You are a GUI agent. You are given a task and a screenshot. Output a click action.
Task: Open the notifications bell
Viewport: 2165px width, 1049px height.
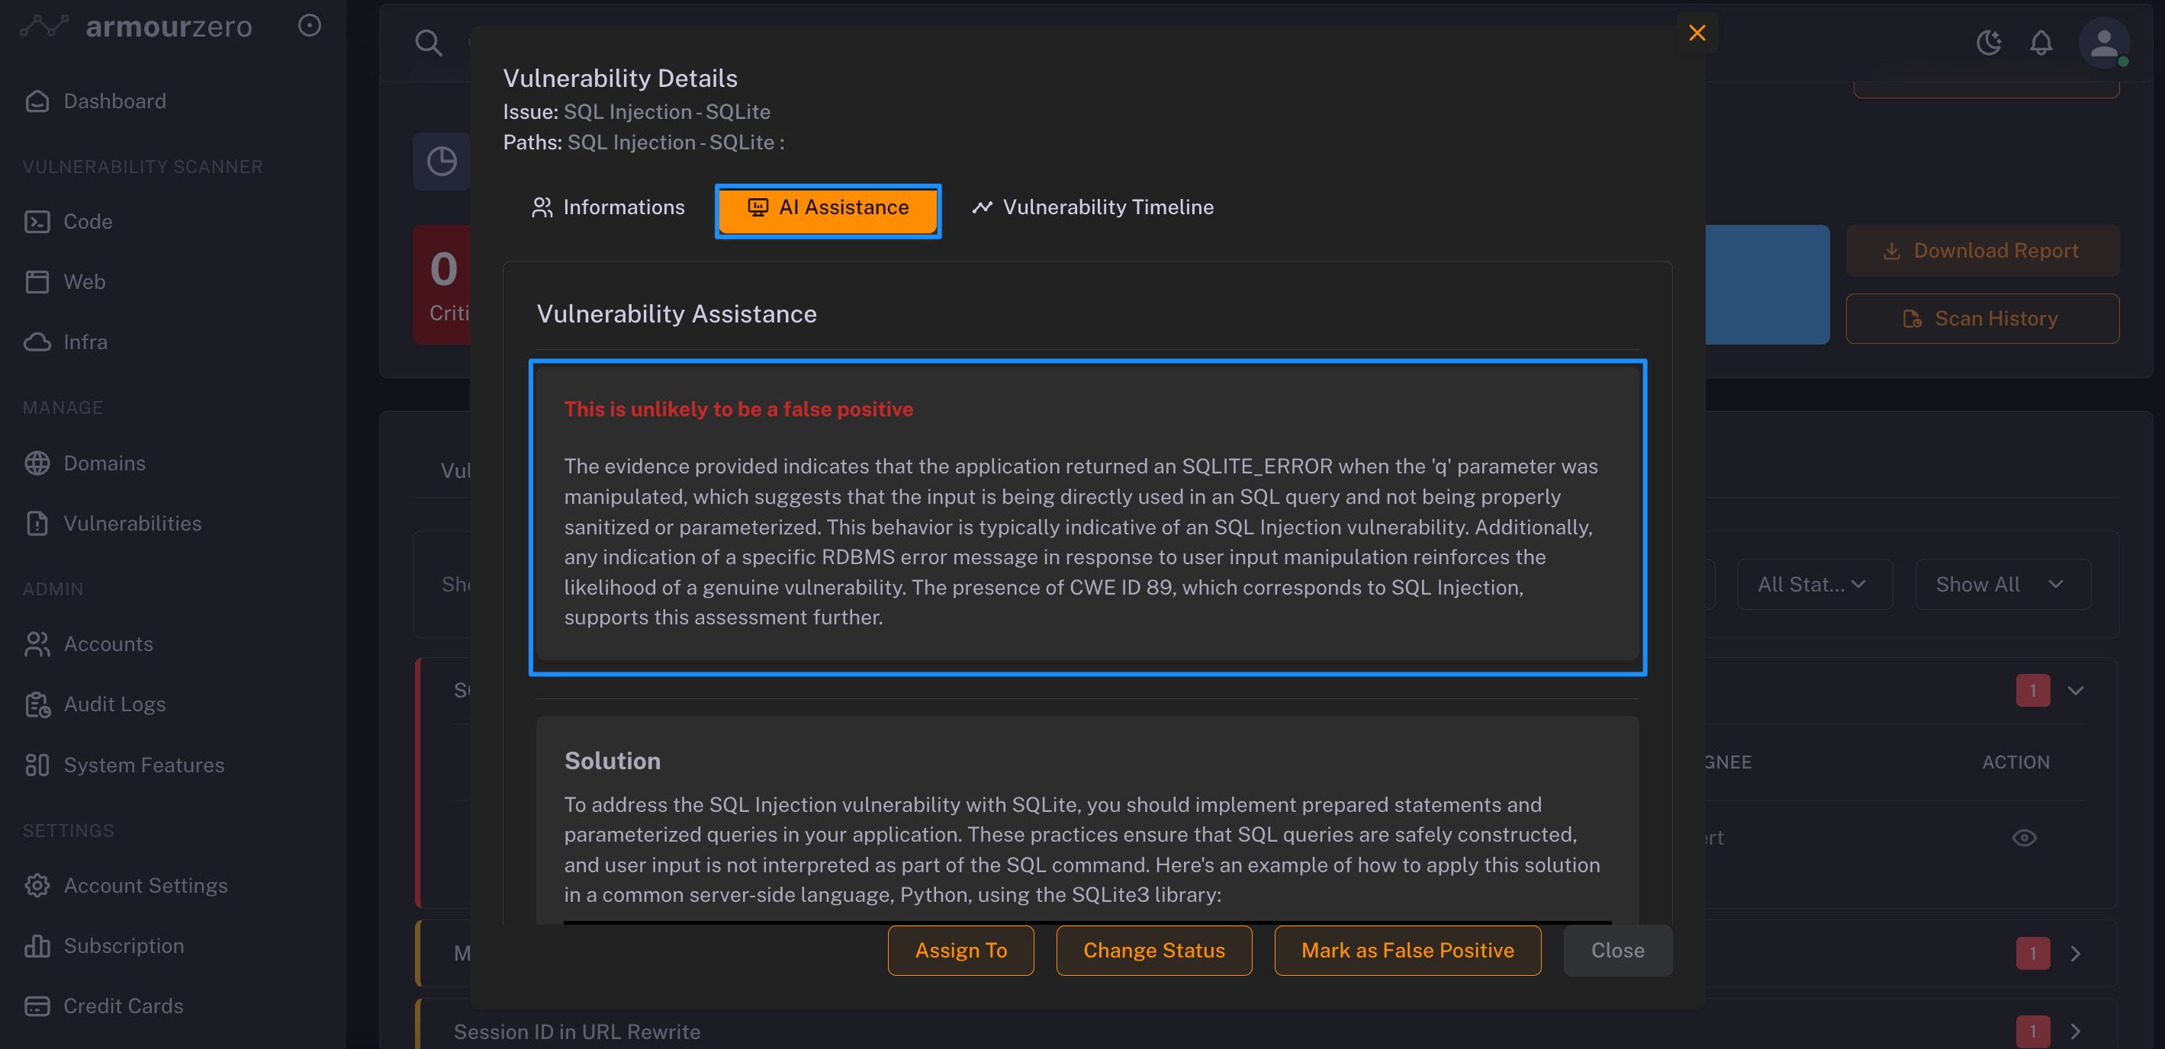pyautogui.click(x=2041, y=43)
